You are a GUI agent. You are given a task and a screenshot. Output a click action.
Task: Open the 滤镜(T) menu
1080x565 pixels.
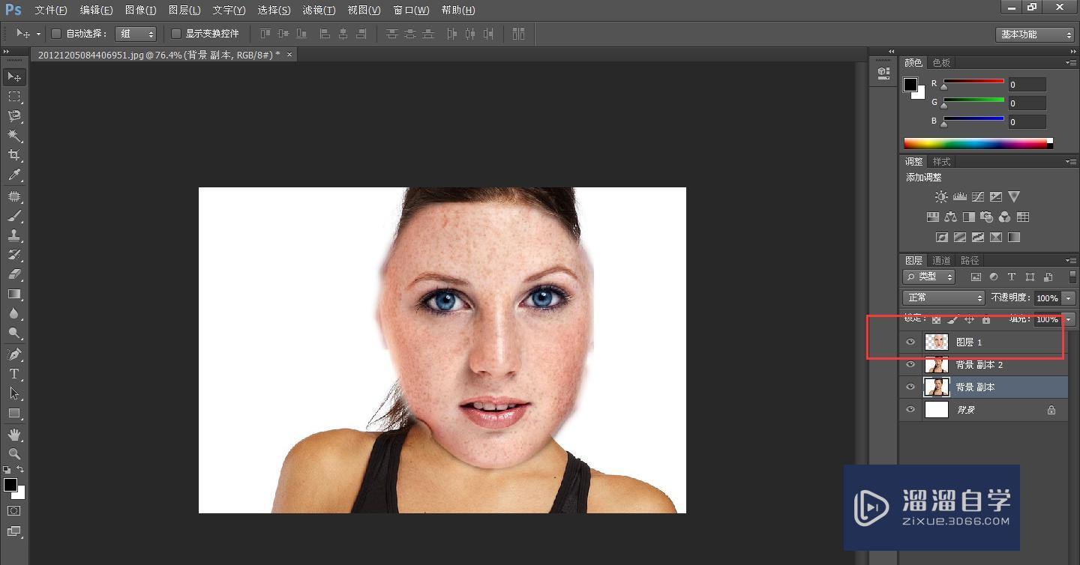[x=319, y=10]
